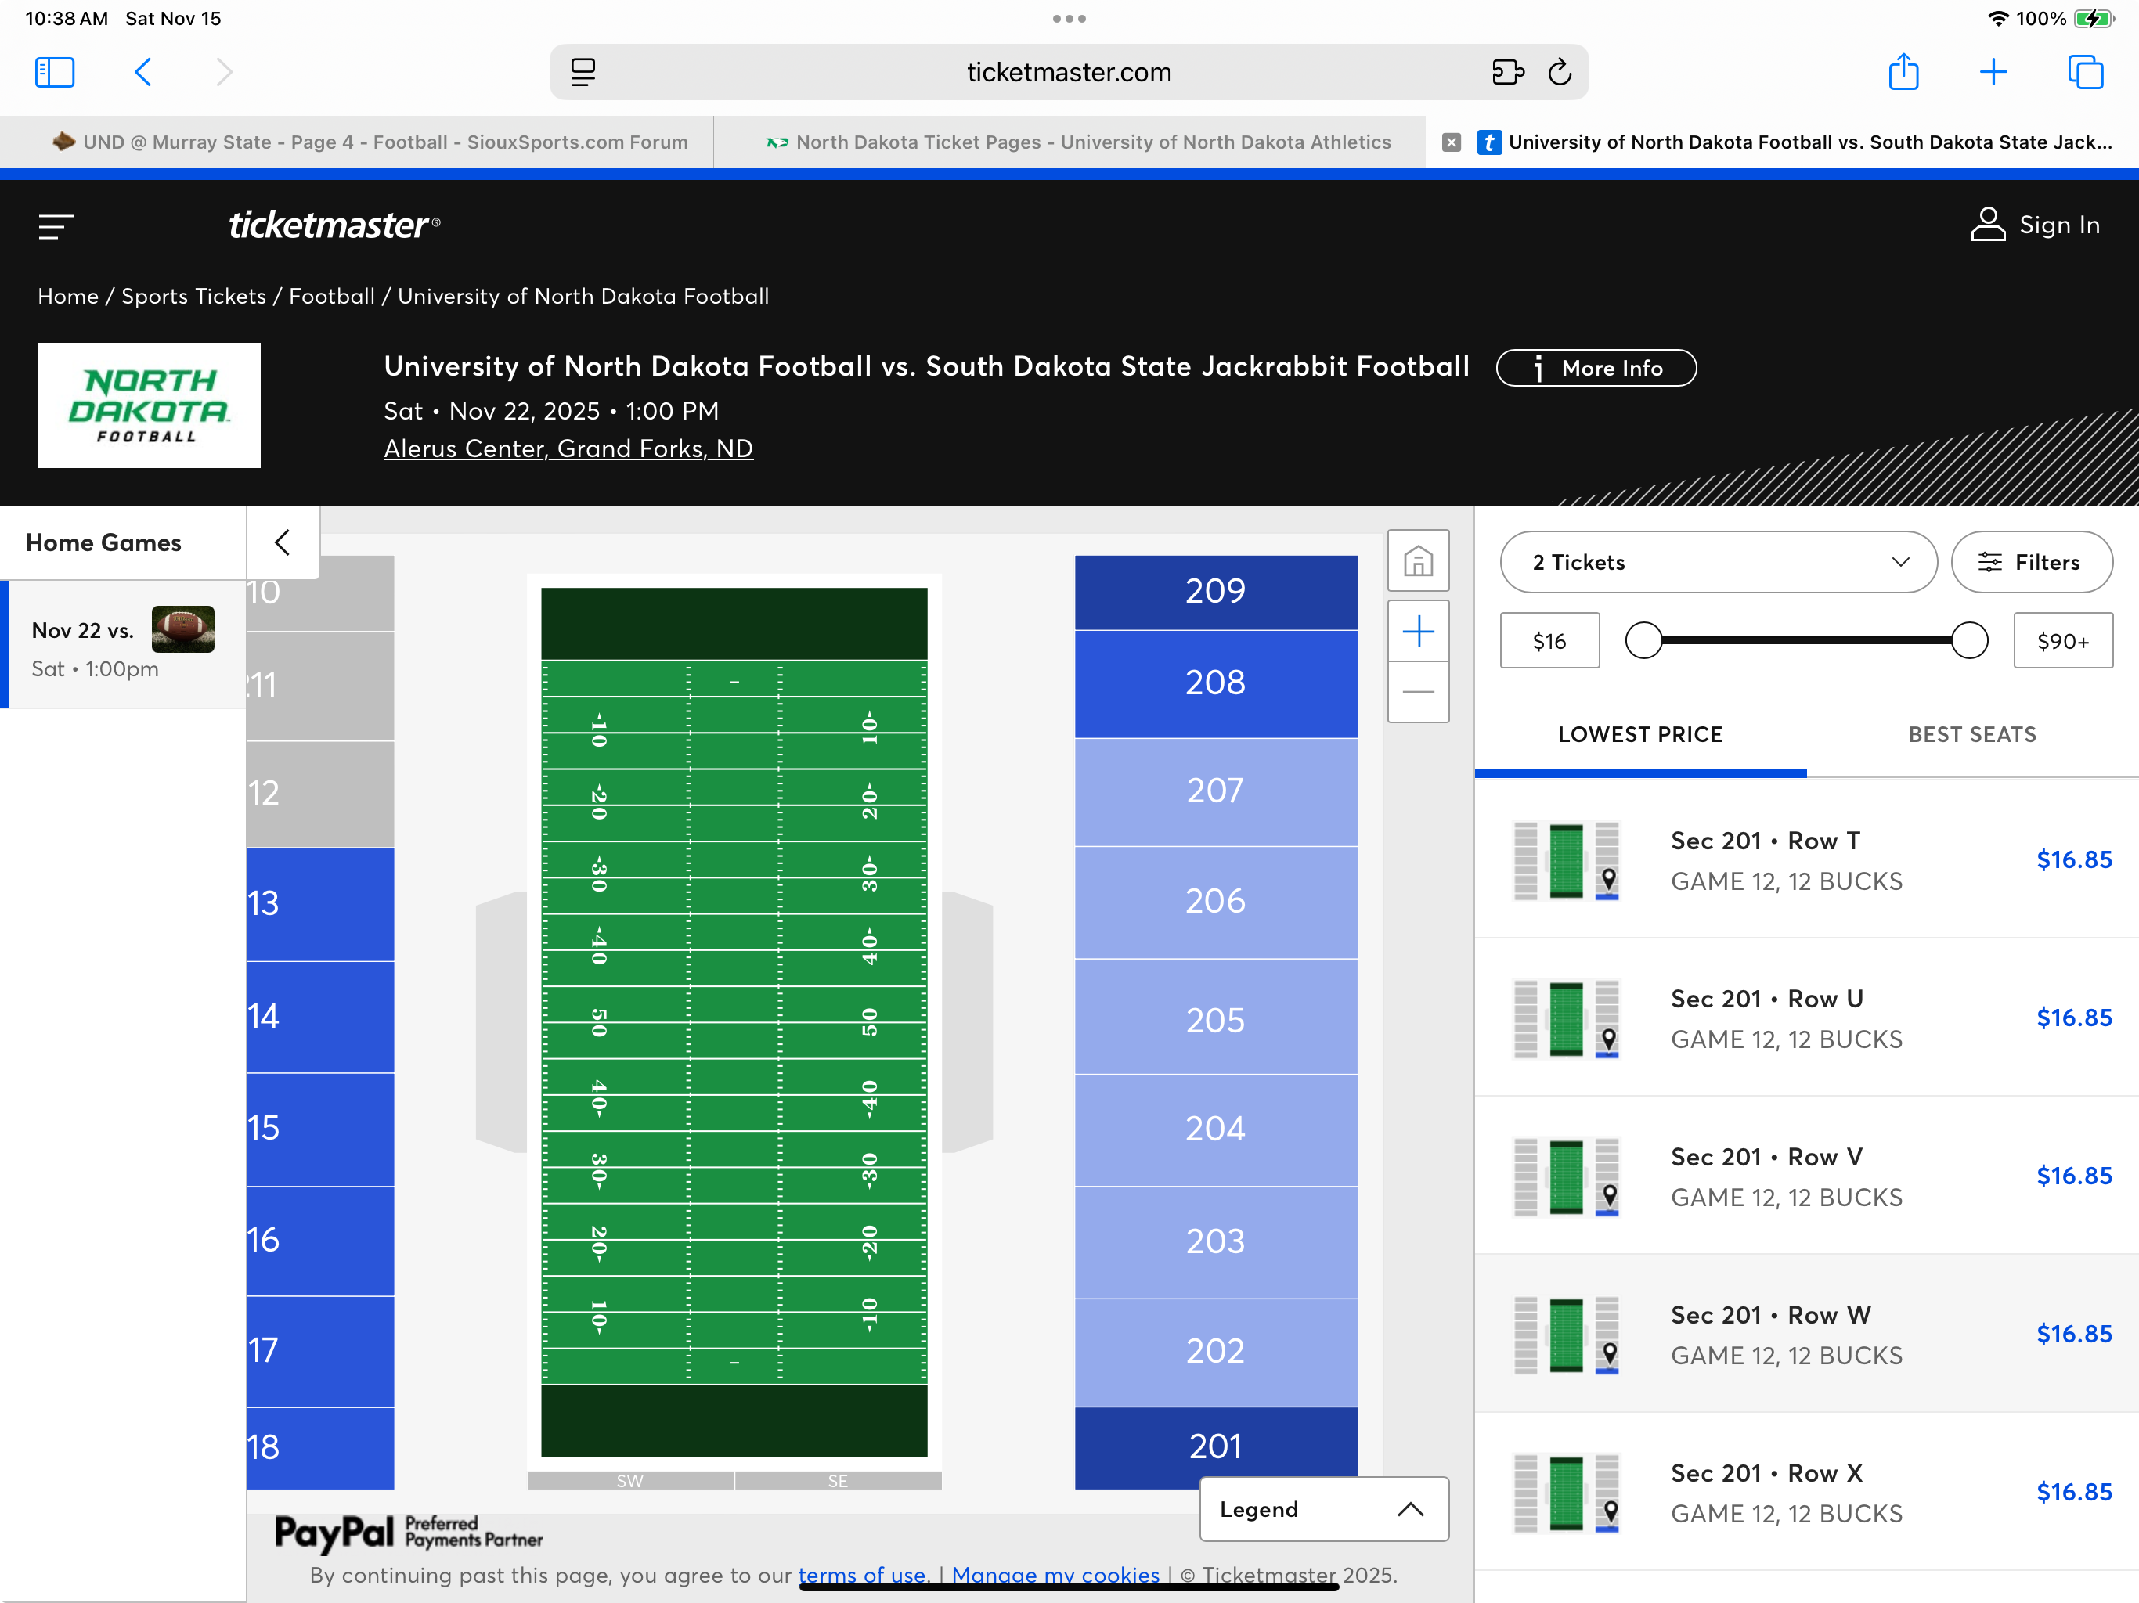Zoom out the seat map
Viewport: 2139px width, 1603px height.
(1418, 692)
